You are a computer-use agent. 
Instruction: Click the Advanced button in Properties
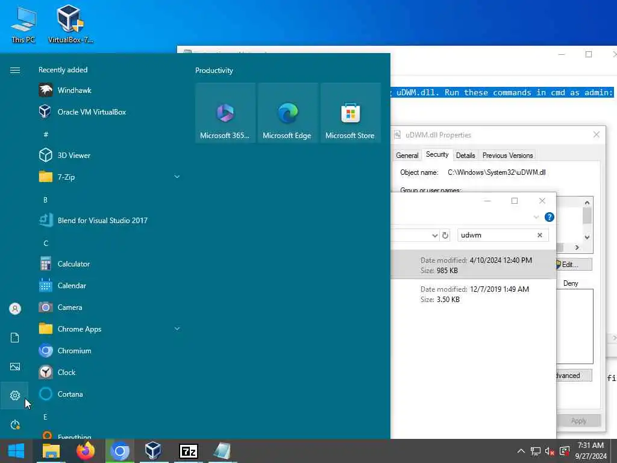(x=574, y=376)
